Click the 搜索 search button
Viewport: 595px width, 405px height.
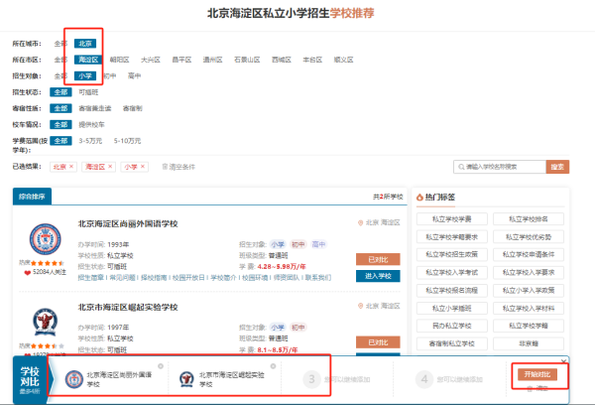(557, 168)
